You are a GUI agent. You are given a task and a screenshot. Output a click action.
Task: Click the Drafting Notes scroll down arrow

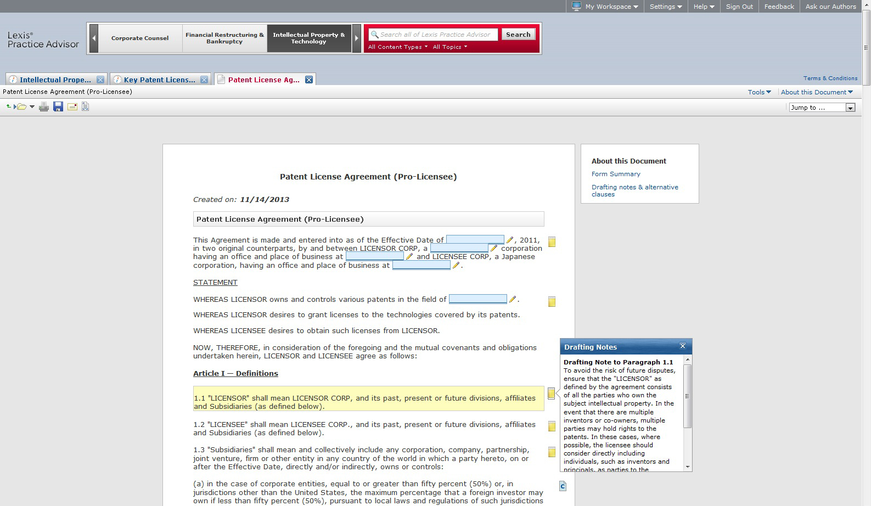(687, 467)
